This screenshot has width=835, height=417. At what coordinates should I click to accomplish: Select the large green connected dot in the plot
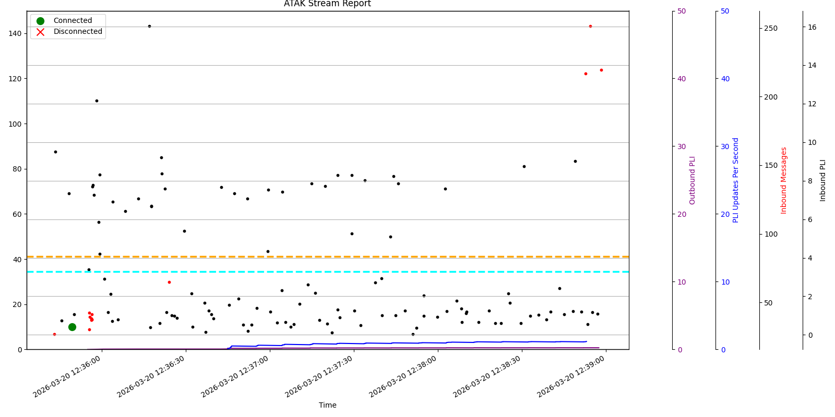[x=72, y=327]
